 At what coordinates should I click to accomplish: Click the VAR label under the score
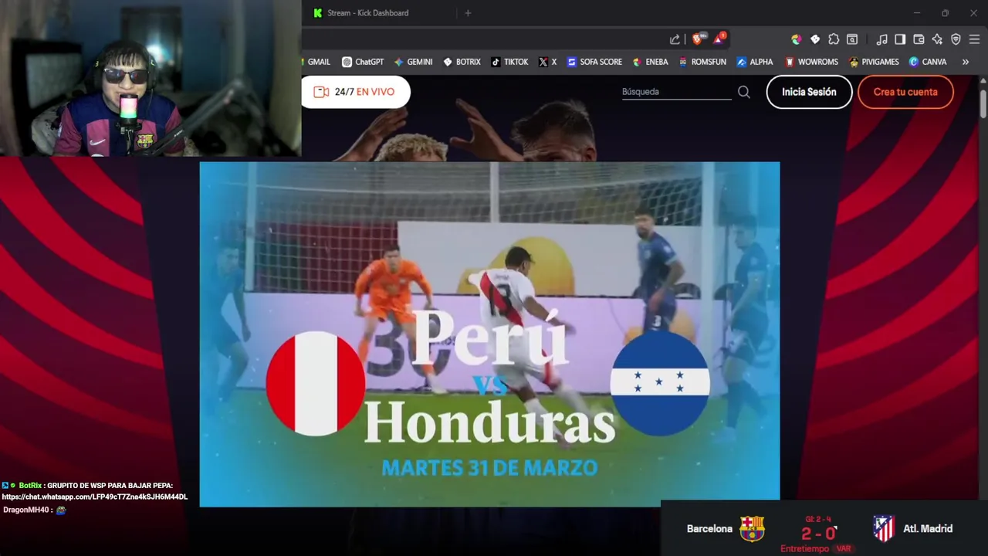844,549
